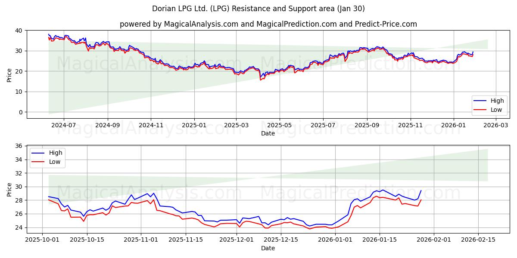This screenshot has height=258, width=517.
Task: Click the bottom chart's 'Date' x-axis label
Action: 268,248
